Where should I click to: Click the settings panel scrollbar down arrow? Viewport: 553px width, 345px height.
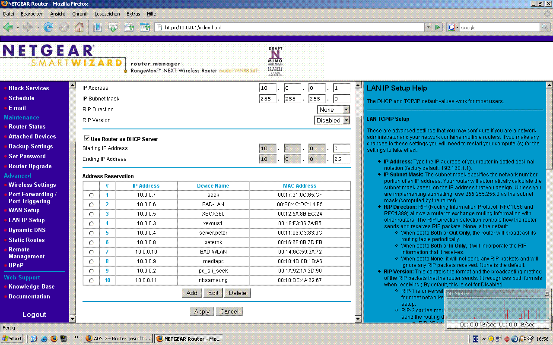click(358, 319)
